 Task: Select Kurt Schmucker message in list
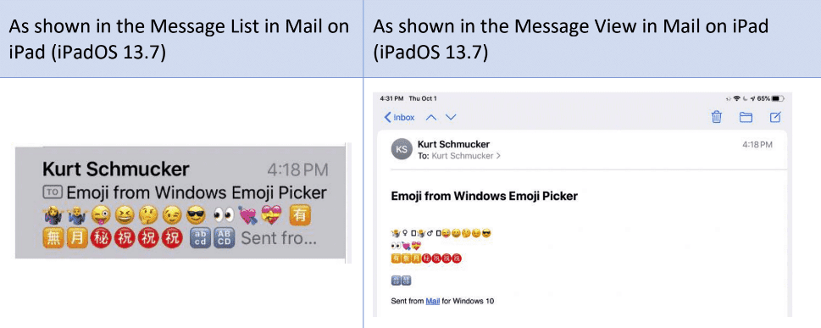(x=180, y=203)
